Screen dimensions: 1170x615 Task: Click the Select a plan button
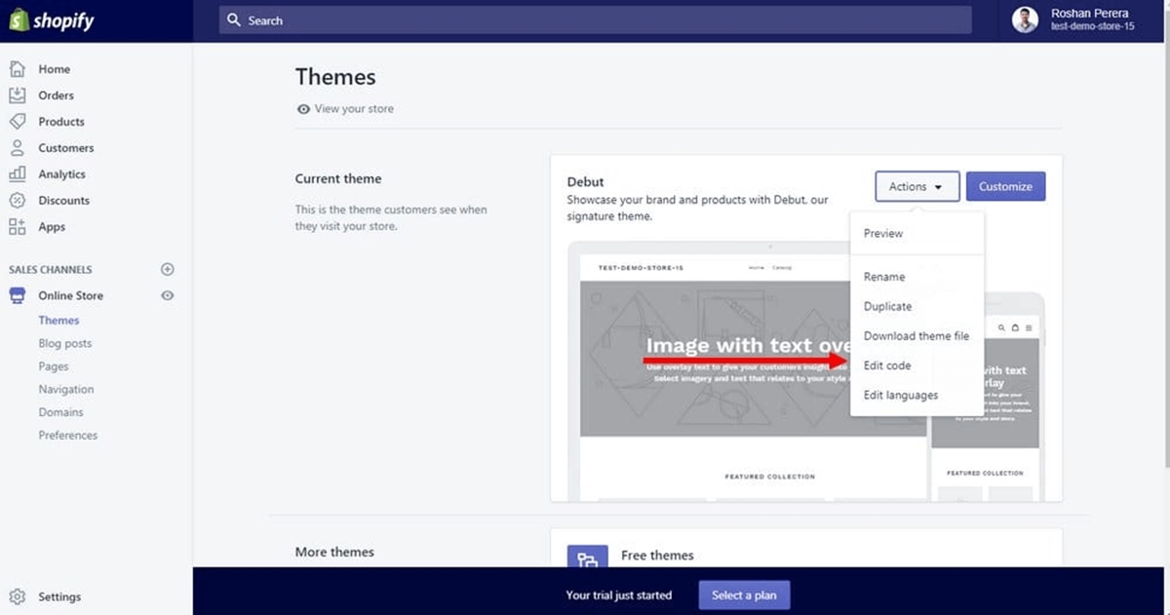pos(744,595)
